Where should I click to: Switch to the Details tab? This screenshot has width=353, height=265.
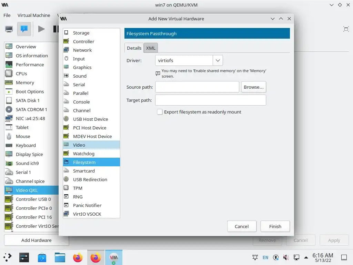tap(134, 48)
